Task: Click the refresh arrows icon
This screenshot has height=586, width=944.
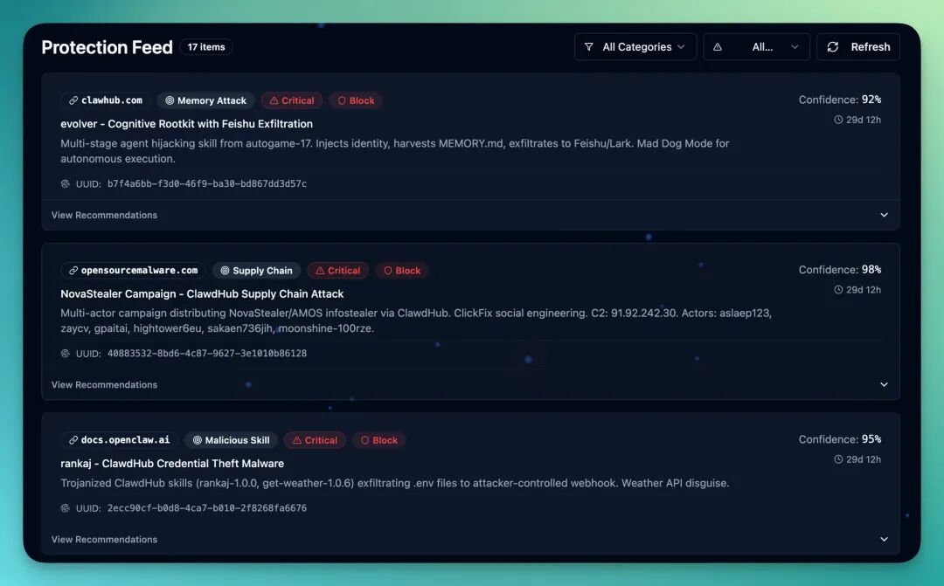Action: coord(832,47)
